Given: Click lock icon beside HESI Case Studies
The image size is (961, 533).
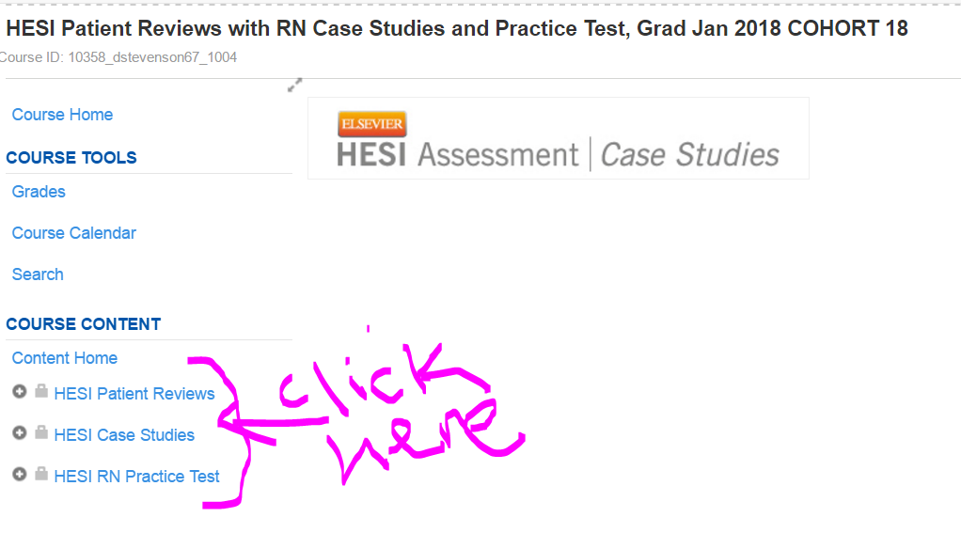Looking at the screenshot, I should [41, 432].
